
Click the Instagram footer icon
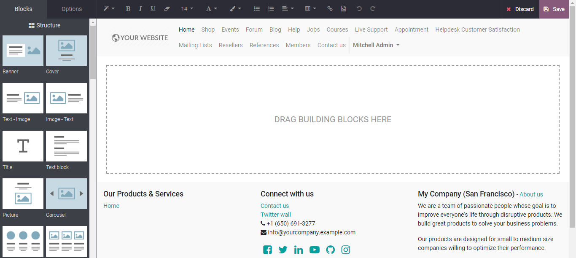(x=346, y=250)
